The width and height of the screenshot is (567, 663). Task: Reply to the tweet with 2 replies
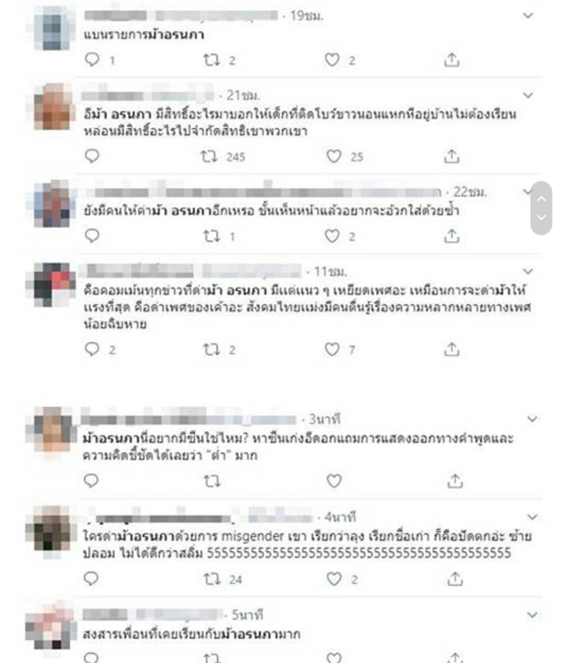click(92, 349)
